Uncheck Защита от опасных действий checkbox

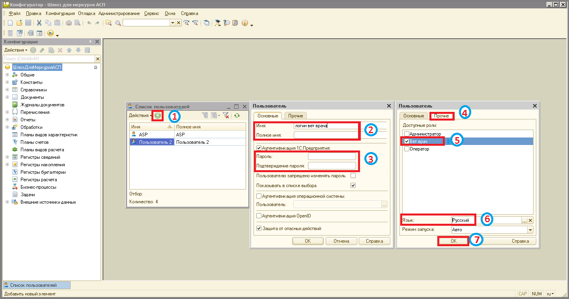259,228
